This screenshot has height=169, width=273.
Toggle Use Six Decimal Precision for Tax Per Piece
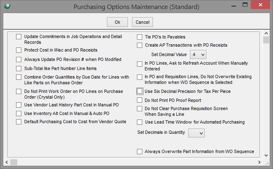click(x=139, y=91)
